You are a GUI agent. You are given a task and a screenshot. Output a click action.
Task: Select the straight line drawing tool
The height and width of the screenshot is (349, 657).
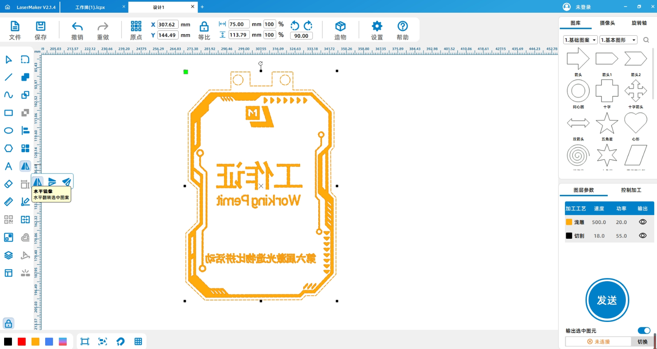point(8,77)
